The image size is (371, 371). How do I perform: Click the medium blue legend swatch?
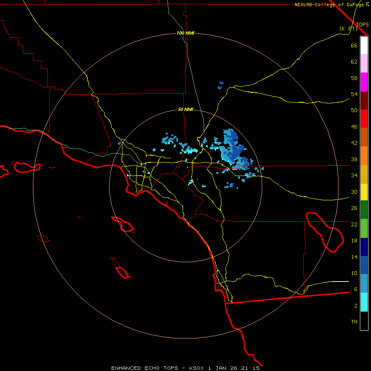364,265
